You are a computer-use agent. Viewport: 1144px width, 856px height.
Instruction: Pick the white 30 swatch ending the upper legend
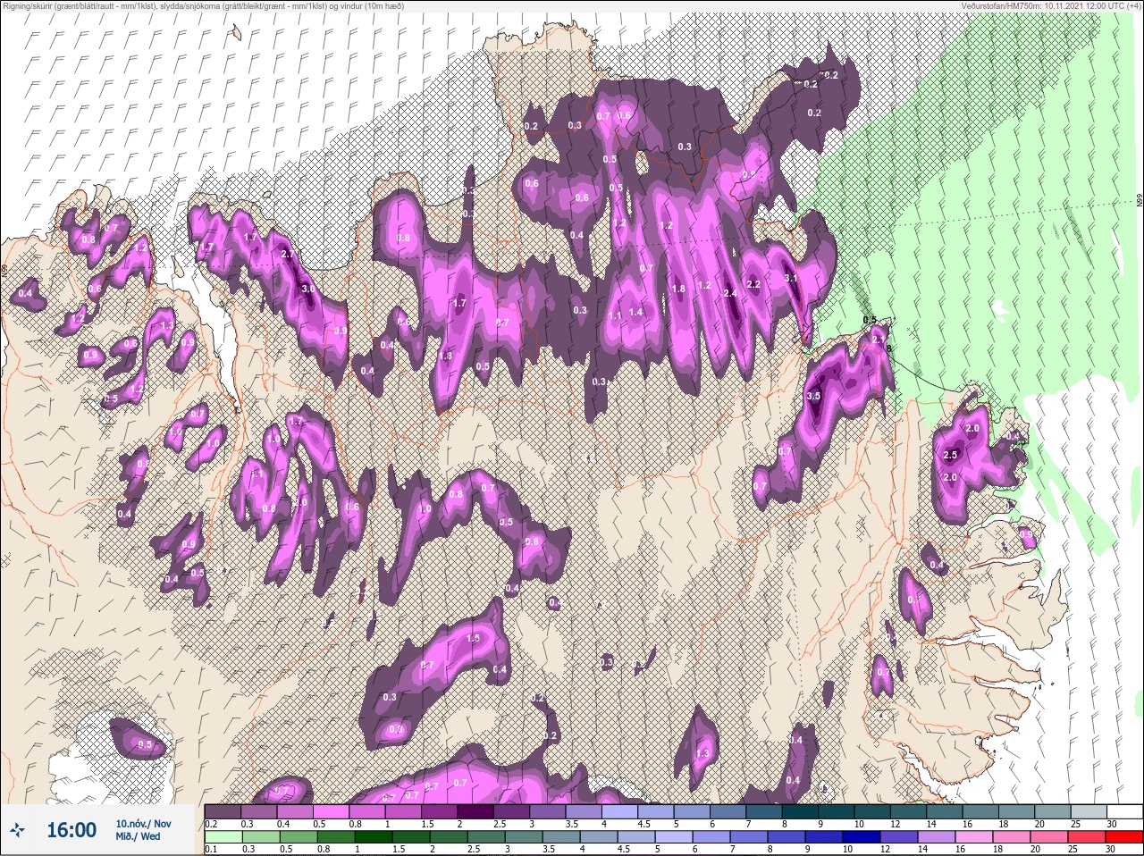pos(1123,811)
